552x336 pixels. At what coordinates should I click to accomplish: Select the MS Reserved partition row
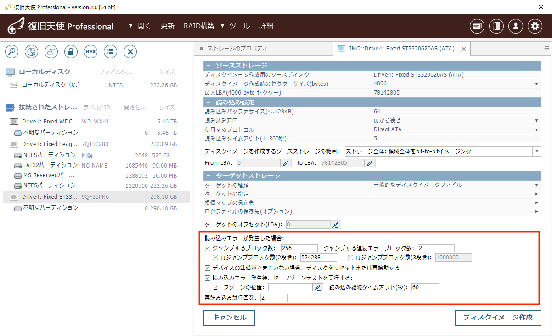pyautogui.click(x=96, y=175)
